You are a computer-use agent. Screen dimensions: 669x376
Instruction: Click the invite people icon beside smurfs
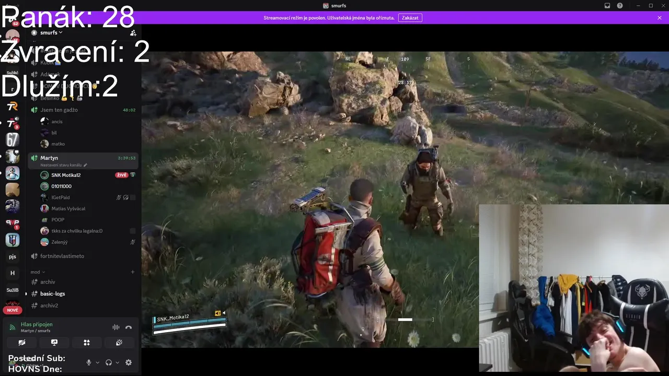tap(133, 32)
